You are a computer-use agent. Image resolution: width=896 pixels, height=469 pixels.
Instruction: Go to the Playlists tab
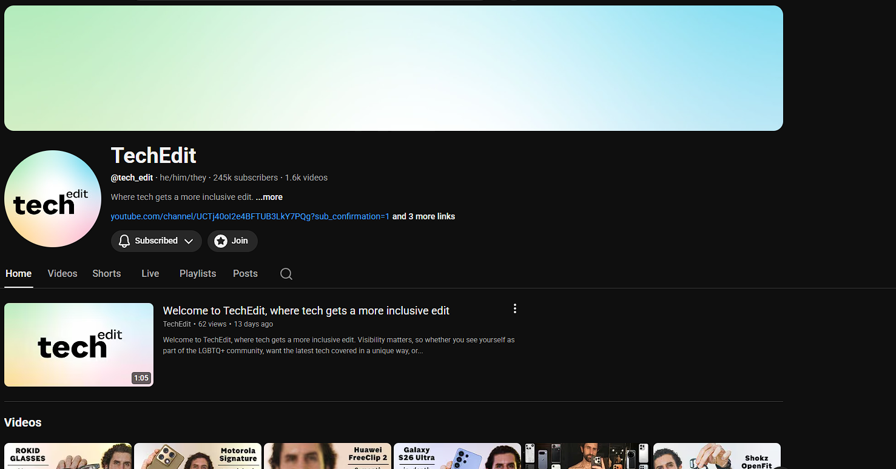pos(198,274)
